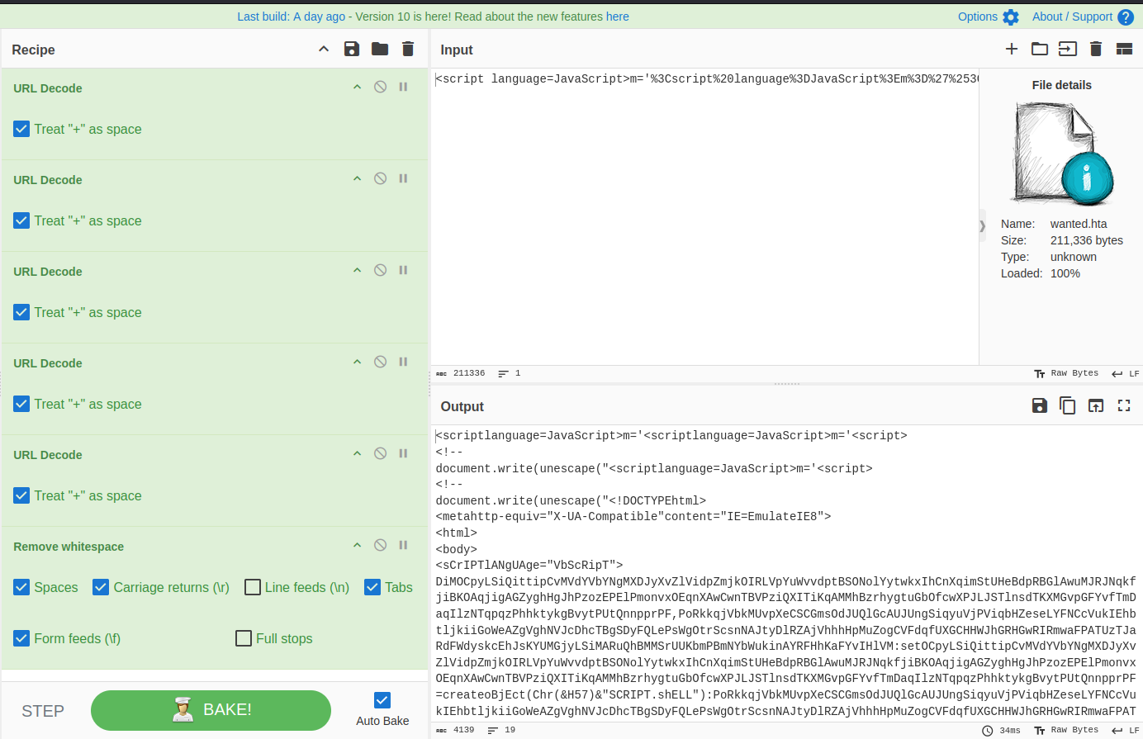Uncheck 'Treat + as space' in first URL Decode
The image size is (1143, 739).
(x=21, y=129)
